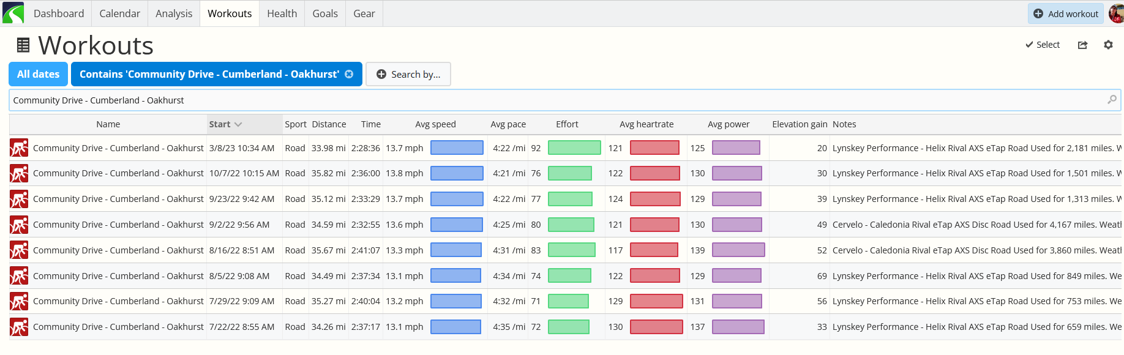Sort by the Distance column header

(329, 124)
